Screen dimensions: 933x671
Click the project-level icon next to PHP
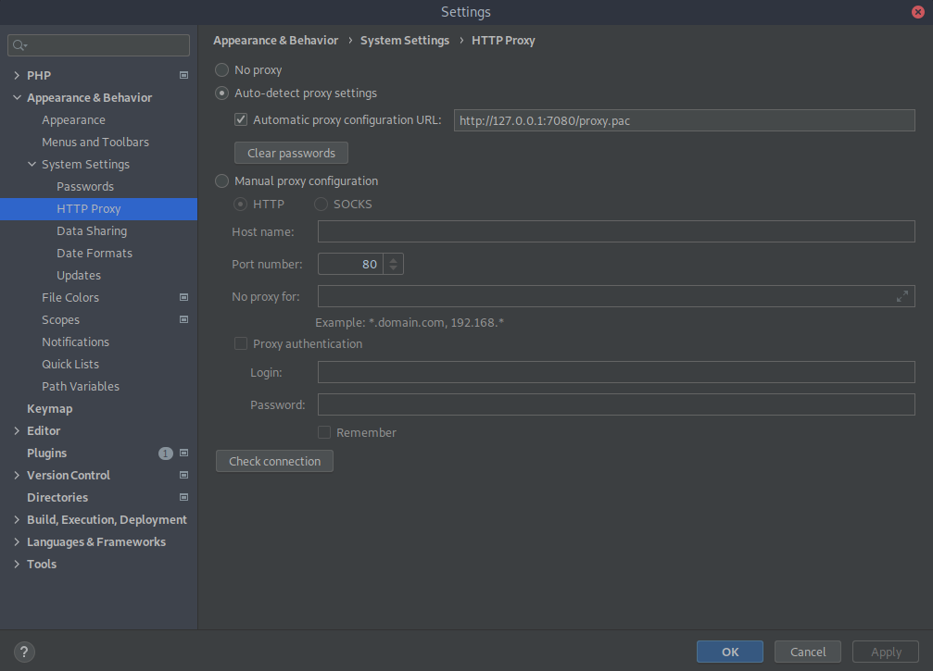pyautogui.click(x=183, y=76)
